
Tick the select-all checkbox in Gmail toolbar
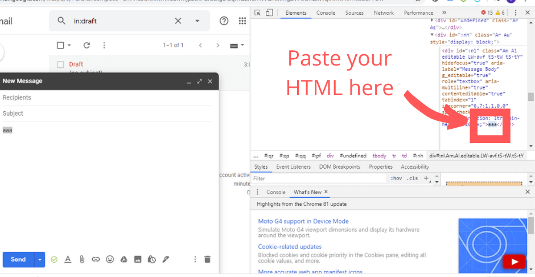[x=60, y=45]
